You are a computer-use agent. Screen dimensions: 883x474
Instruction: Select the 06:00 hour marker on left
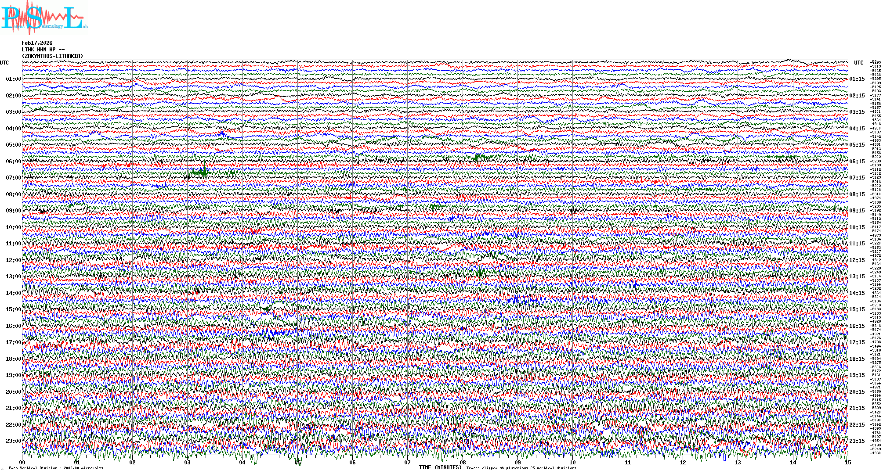pyautogui.click(x=13, y=162)
